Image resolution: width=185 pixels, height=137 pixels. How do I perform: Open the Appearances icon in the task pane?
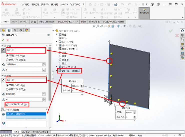click(x=182, y=49)
